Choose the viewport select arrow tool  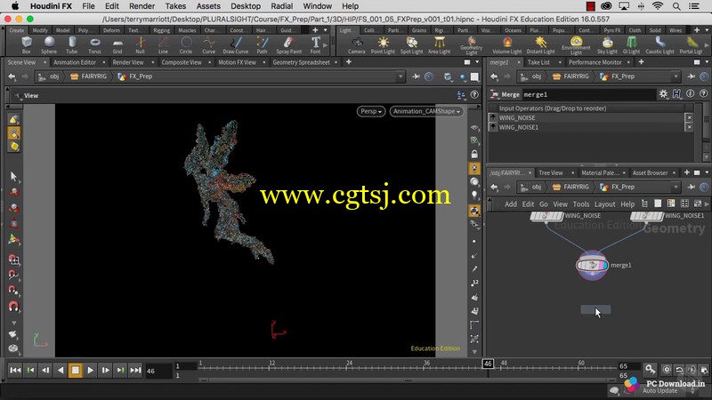click(13, 176)
